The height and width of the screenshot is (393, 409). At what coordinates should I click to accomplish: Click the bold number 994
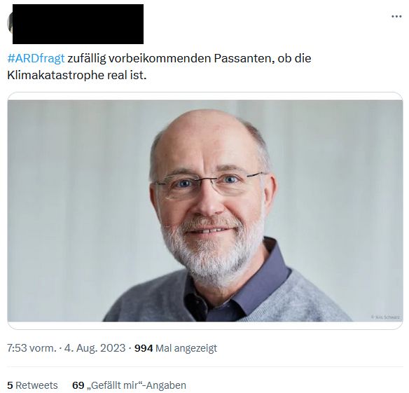click(144, 348)
